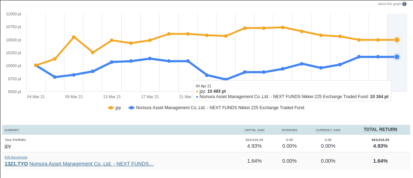Open the 1321.TYO ticker link

[16, 164]
